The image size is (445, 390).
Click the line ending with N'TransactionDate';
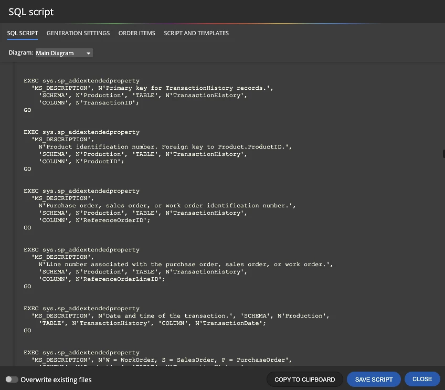(152, 323)
